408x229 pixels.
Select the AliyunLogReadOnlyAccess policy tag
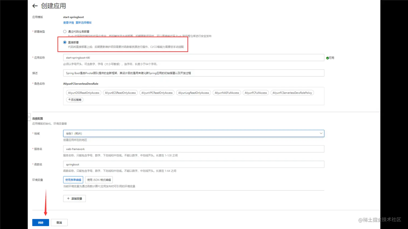[193, 93]
